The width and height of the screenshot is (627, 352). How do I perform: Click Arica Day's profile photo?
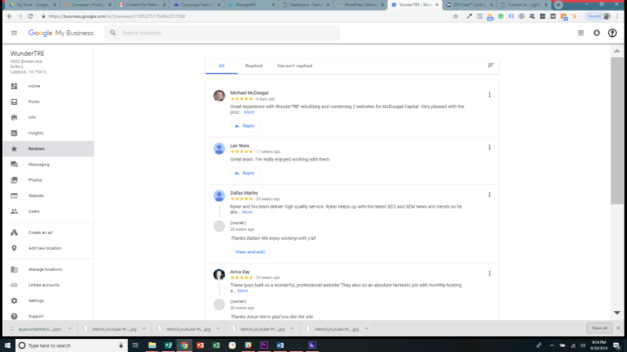pos(219,274)
